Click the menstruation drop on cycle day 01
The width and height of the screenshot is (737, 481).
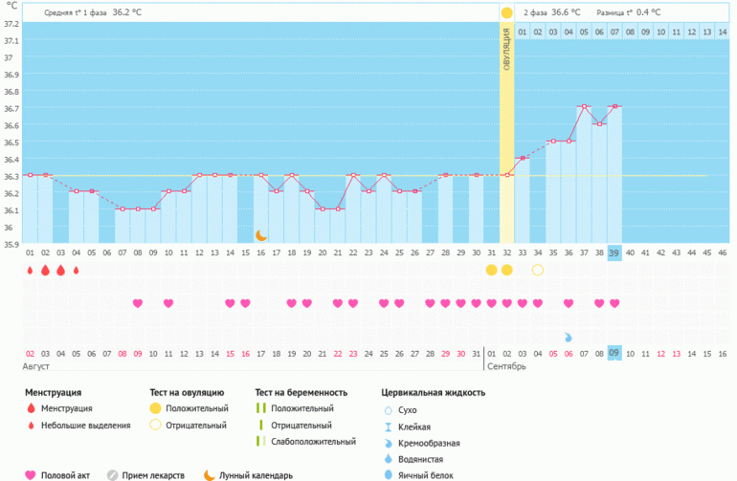click(30, 271)
